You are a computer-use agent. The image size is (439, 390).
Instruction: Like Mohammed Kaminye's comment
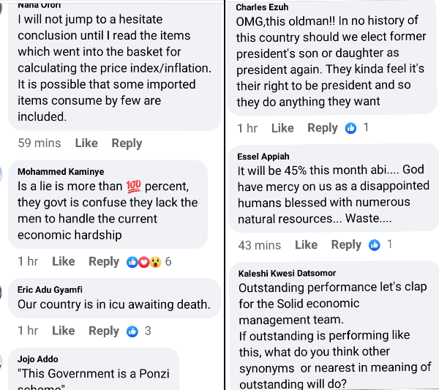(x=63, y=261)
